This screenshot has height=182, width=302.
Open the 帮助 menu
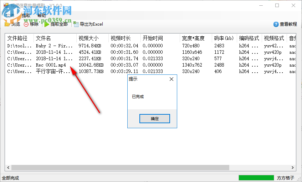pos(41,15)
